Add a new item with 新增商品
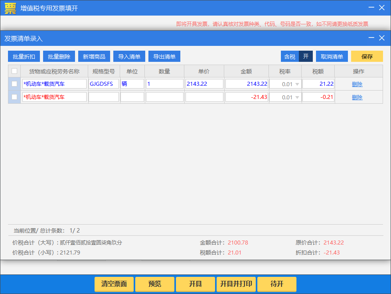This screenshot has width=391, height=294. point(94,56)
